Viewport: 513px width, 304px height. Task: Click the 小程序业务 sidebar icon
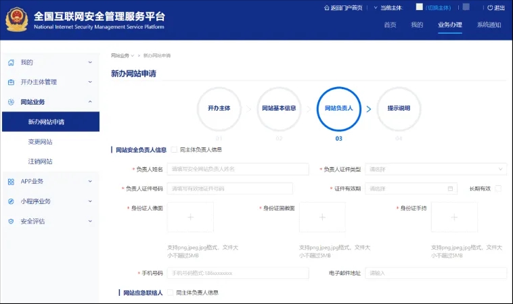coord(11,201)
